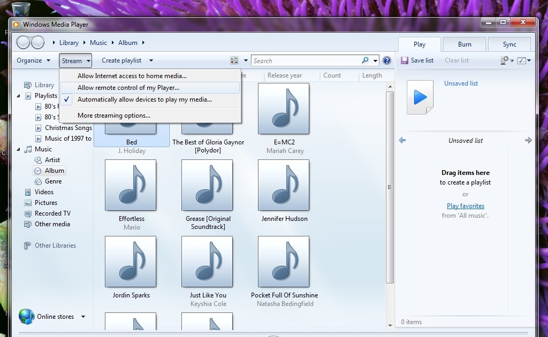This screenshot has width=548, height=337.
Task: Switch to the Play tab
Action: [x=420, y=44]
